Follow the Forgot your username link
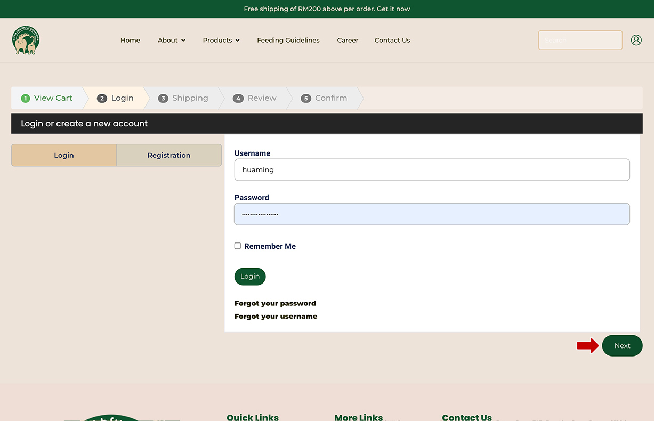 coord(276,316)
